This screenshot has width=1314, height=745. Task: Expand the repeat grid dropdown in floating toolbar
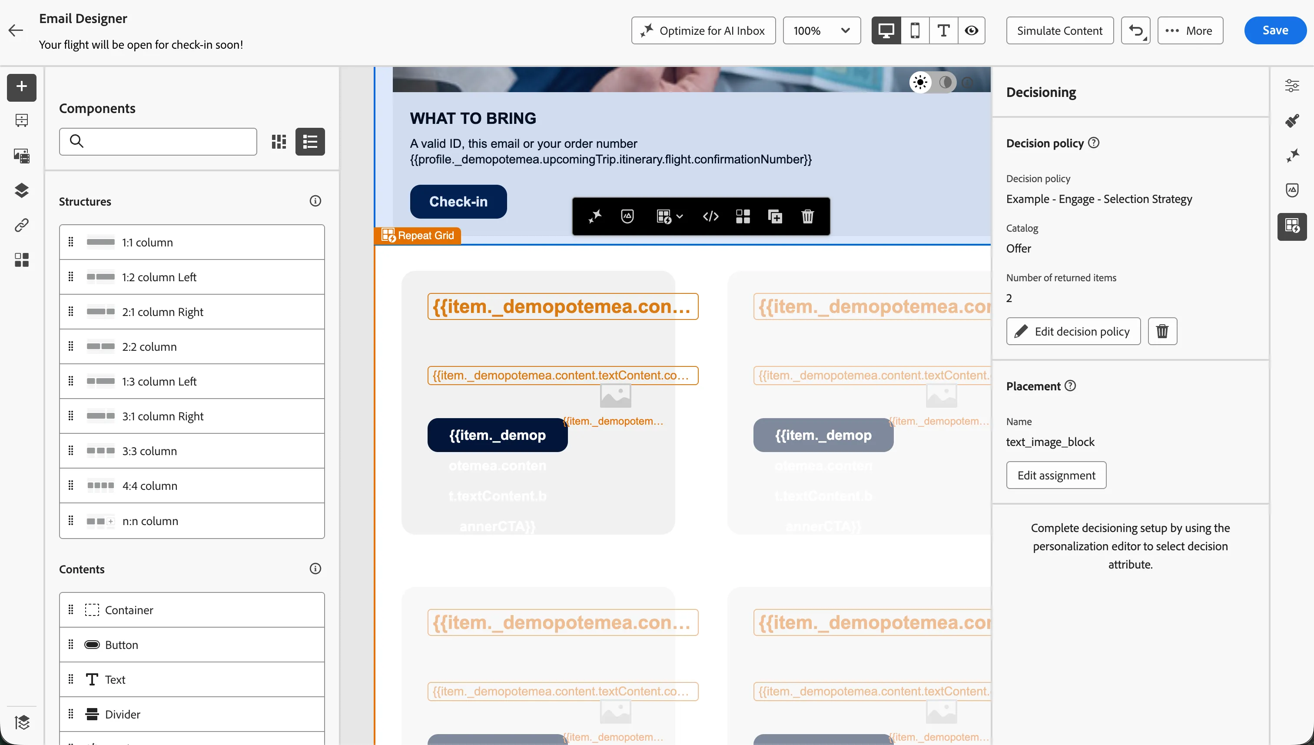click(x=670, y=216)
